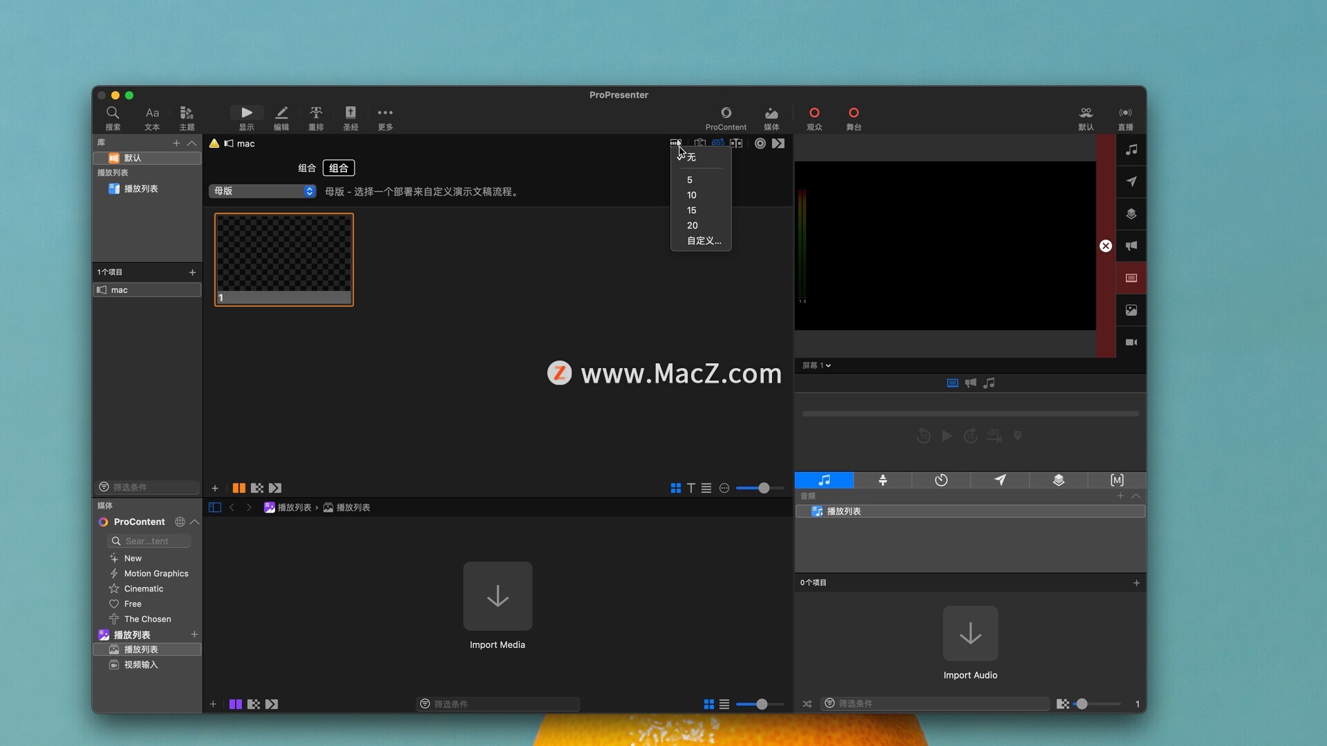The width and height of the screenshot is (1327, 746).
Task: Switch slides to grid view
Action: pyautogui.click(x=676, y=488)
